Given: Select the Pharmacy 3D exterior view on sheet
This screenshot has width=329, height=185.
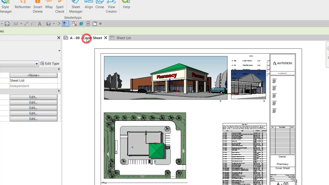Looking at the screenshot, I should [166, 78].
